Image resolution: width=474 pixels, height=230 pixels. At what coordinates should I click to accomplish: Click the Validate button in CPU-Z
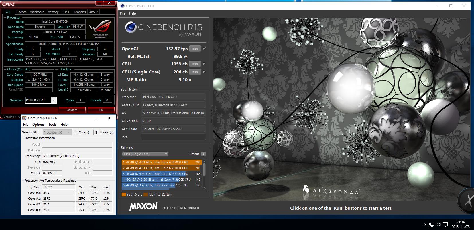(x=72, y=110)
